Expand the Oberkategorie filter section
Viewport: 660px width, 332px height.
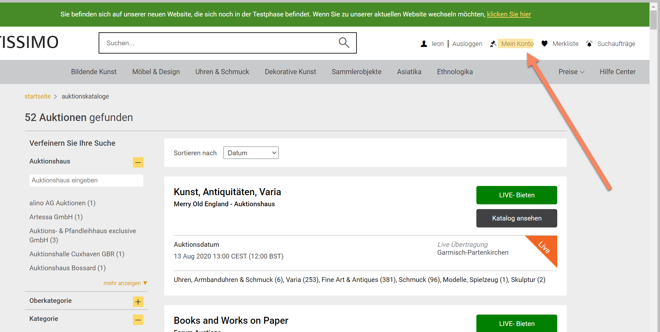138,302
